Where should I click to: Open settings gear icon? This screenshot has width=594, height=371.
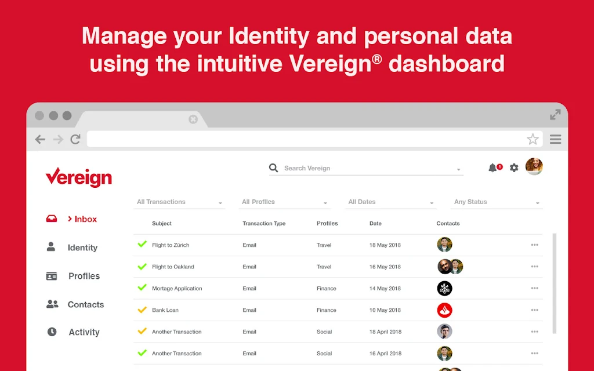pyautogui.click(x=514, y=168)
